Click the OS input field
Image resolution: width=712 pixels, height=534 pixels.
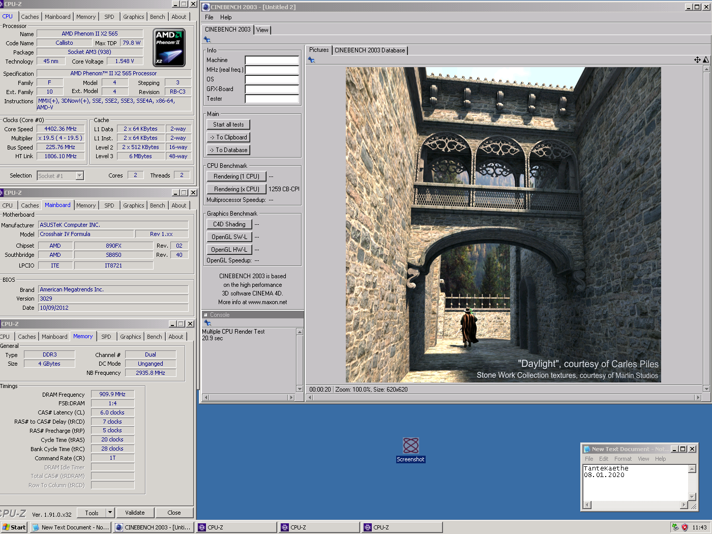point(272,79)
